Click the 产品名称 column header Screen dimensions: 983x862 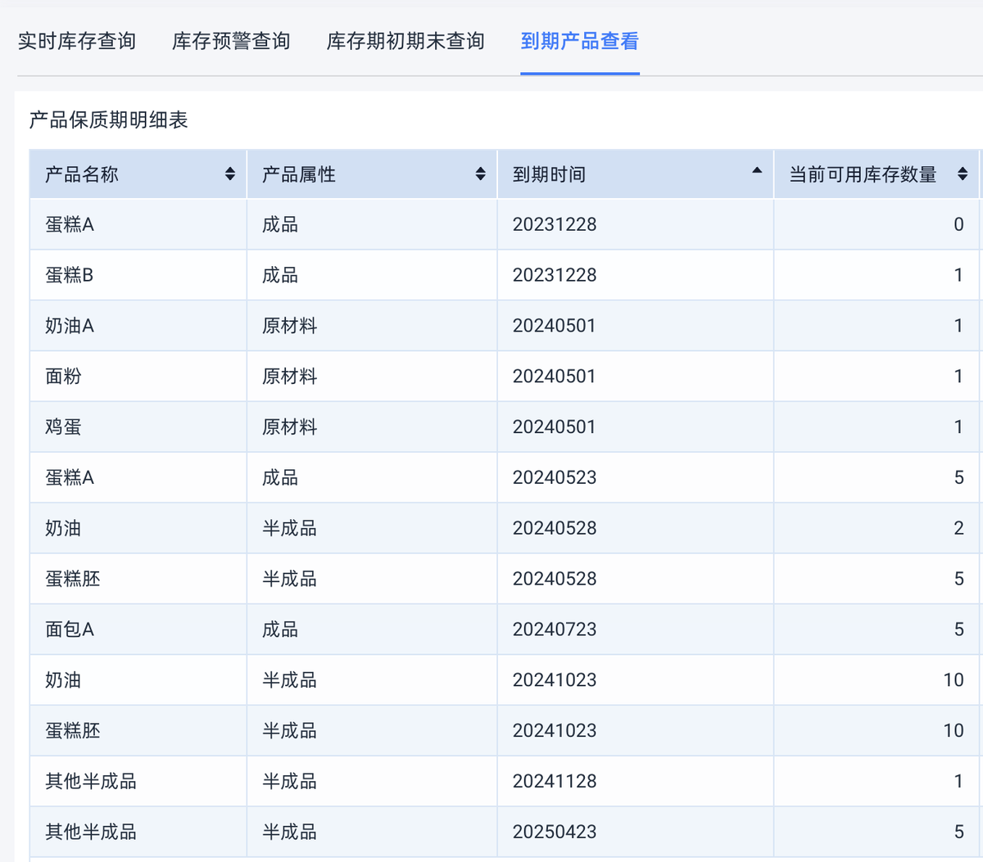click(82, 174)
